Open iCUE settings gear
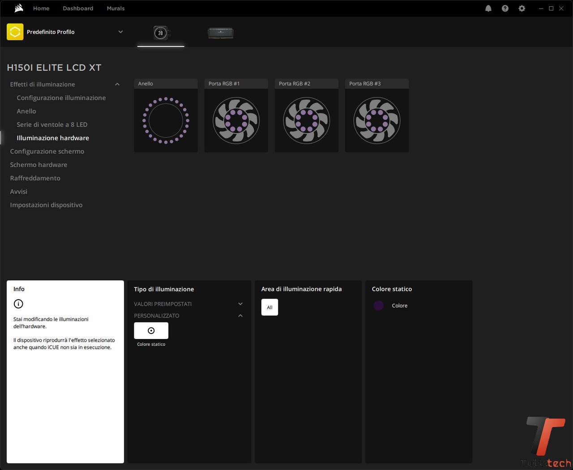Image resolution: width=573 pixels, height=470 pixels. click(x=522, y=8)
